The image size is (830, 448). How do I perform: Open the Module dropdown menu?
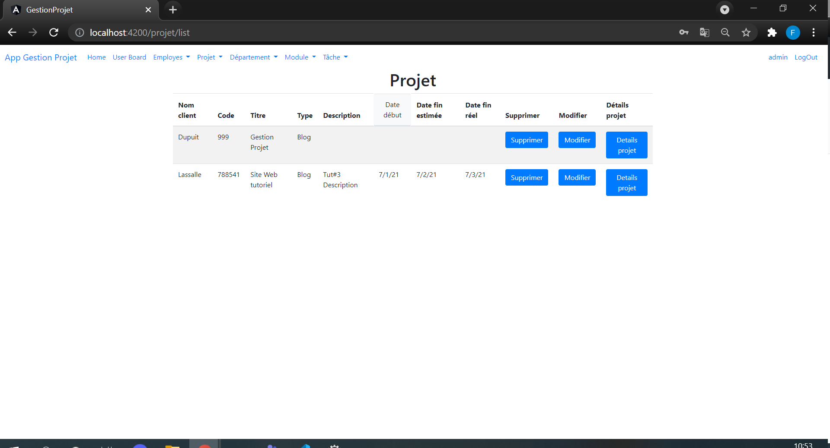coord(300,57)
